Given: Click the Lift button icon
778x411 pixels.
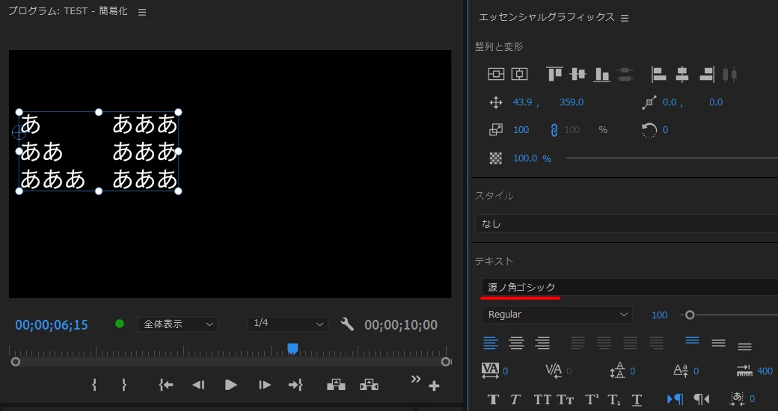Looking at the screenshot, I should coord(336,385).
